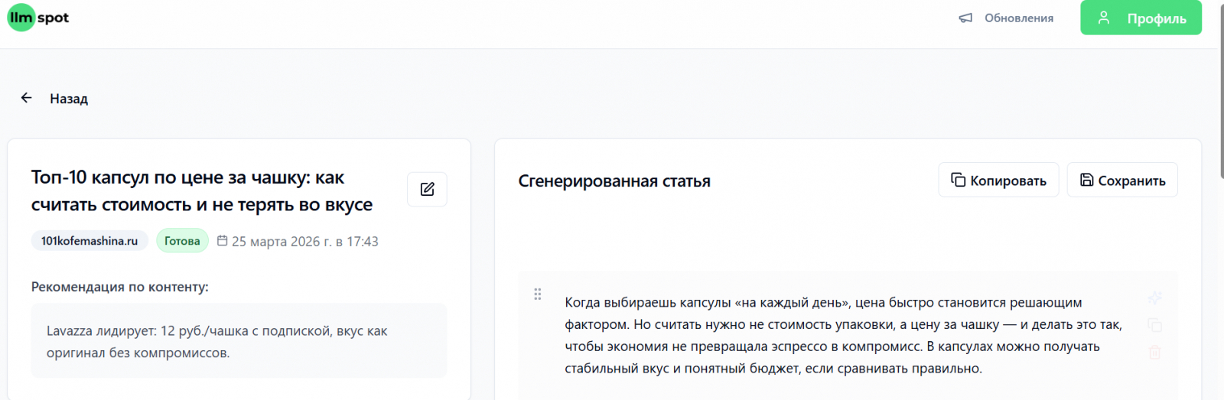Click the duplicate paragraph icon
This screenshot has height=400, width=1224.
[x=1154, y=325]
